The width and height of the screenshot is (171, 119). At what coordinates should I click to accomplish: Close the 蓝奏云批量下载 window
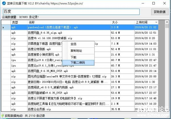[164, 3]
